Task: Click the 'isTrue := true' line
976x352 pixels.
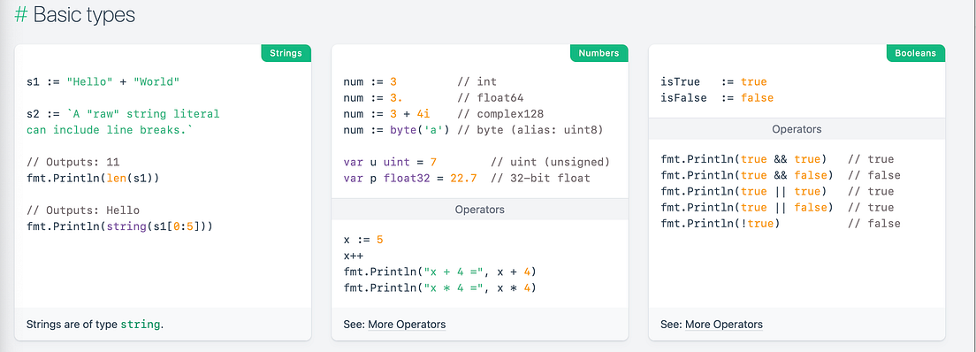Action: (x=714, y=81)
